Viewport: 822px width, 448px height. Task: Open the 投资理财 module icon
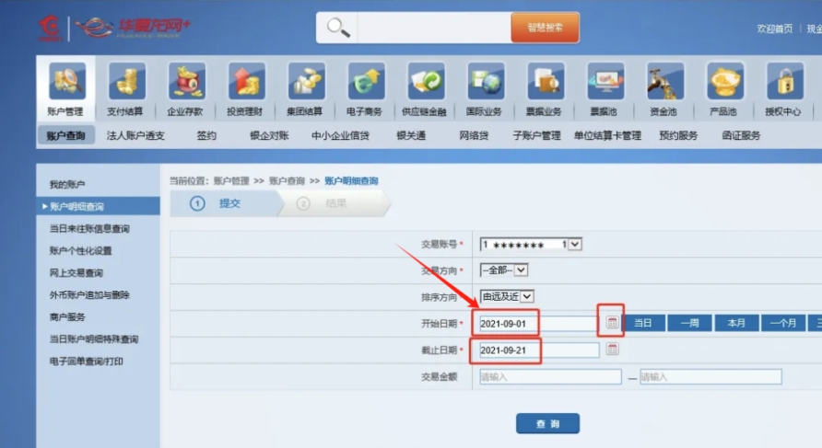246,81
